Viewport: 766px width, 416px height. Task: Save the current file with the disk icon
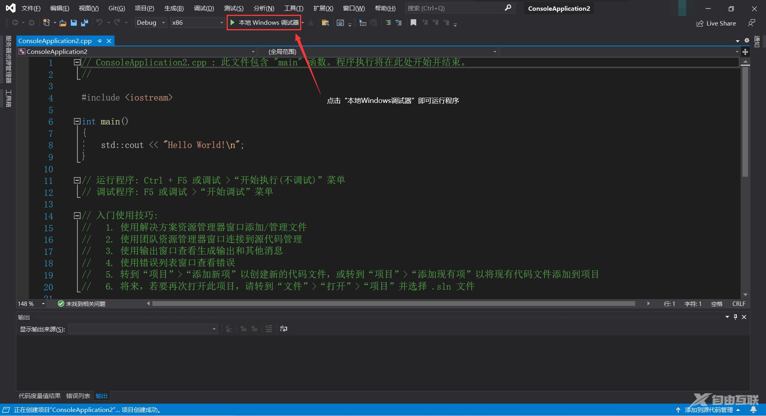click(73, 23)
